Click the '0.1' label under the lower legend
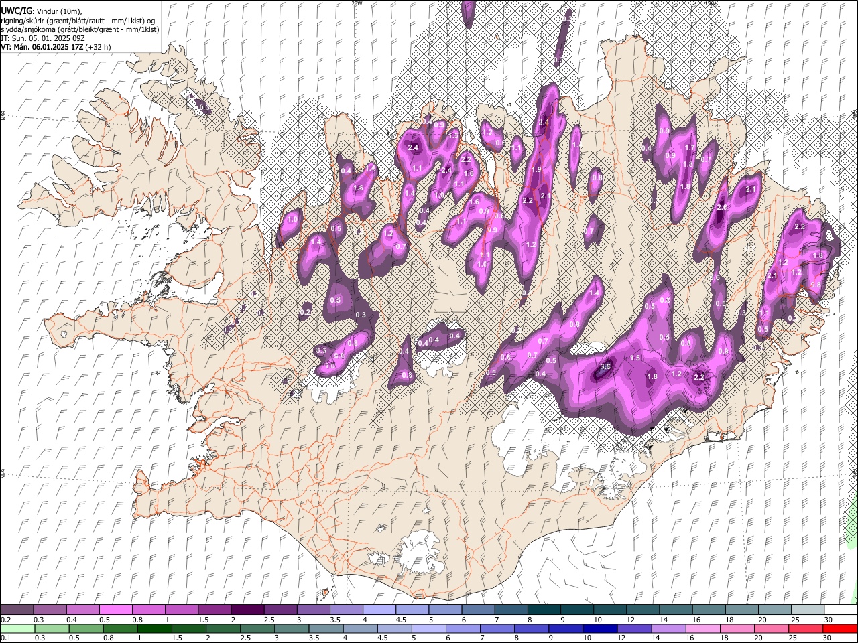Image resolution: width=858 pixels, height=643 pixels. coord(5,638)
